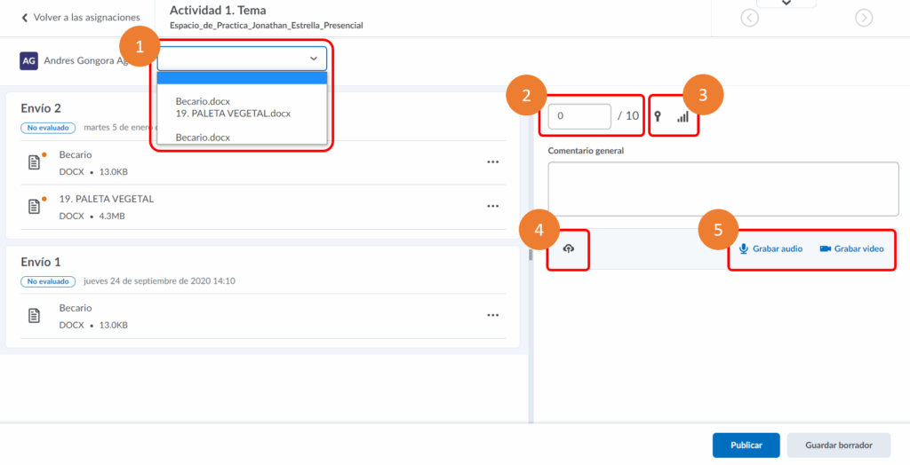Click the Grabar video camera icon
This screenshot has width=910, height=465.
pyautogui.click(x=825, y=248)
